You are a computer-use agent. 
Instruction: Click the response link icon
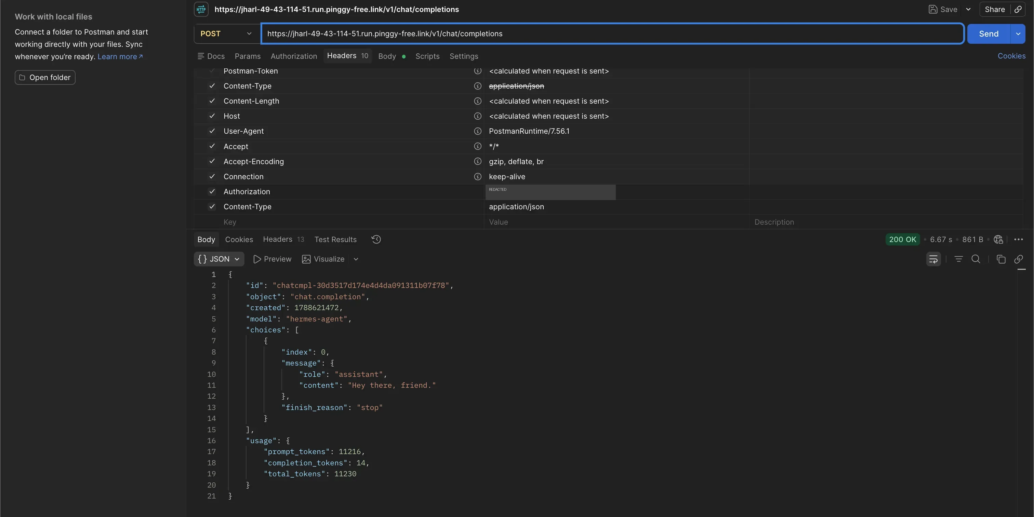click(1018, 259)
